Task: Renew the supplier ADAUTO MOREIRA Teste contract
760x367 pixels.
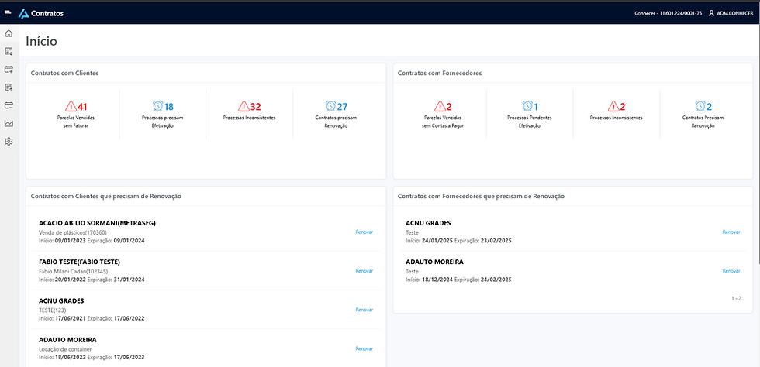Action: coord(731,271)
